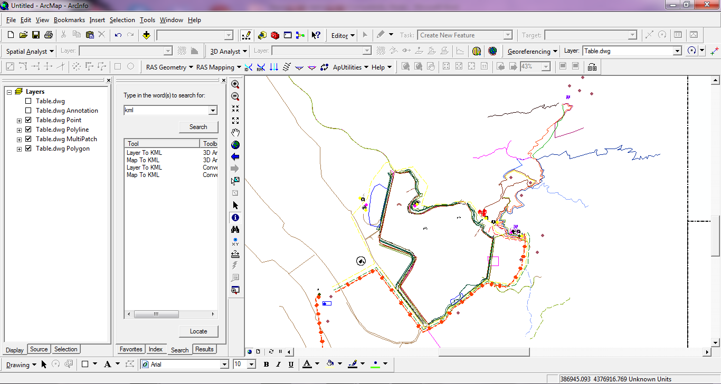Click the Search button

click(198, 127)
